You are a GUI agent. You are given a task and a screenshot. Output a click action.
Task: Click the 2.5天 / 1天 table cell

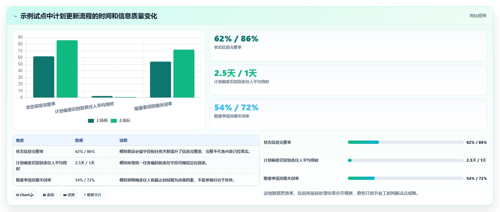(x=85, y=163)
